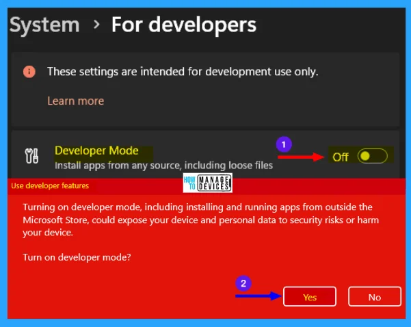Decline by clicking the No button
This screenshot has height=327, width=411.
click(375, 297)
